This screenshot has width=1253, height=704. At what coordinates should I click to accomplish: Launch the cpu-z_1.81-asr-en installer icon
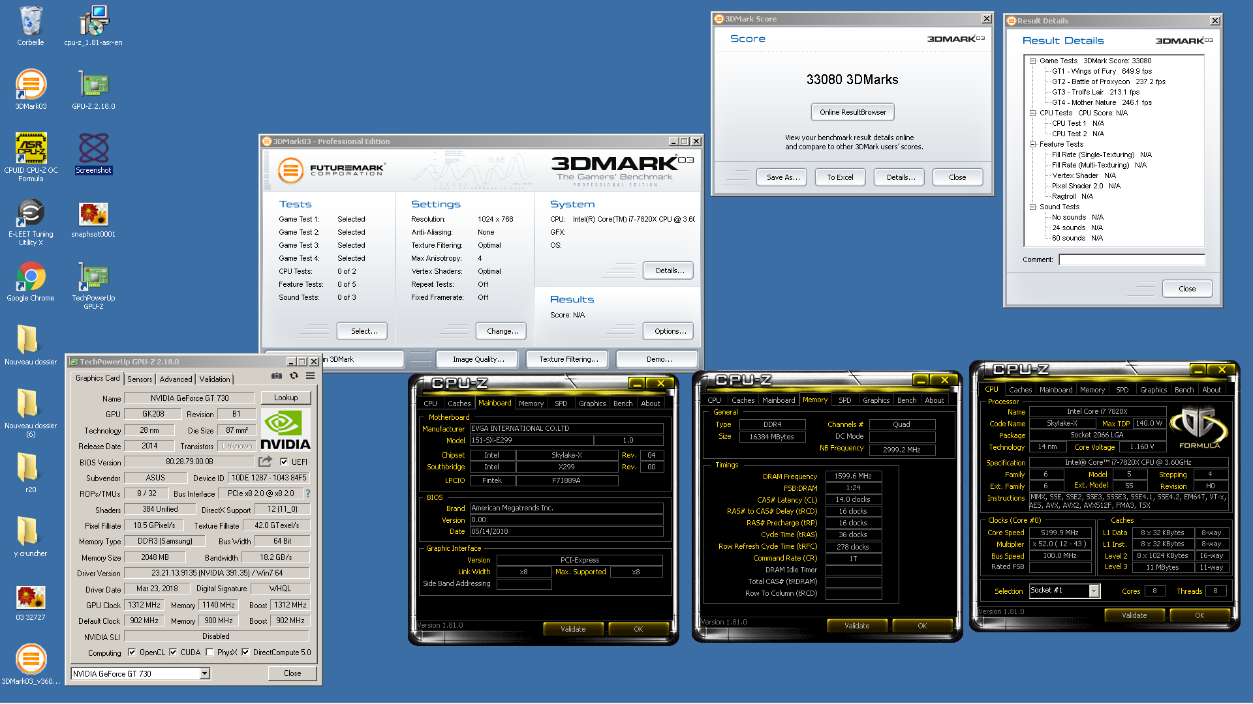(x=93, y=27)
